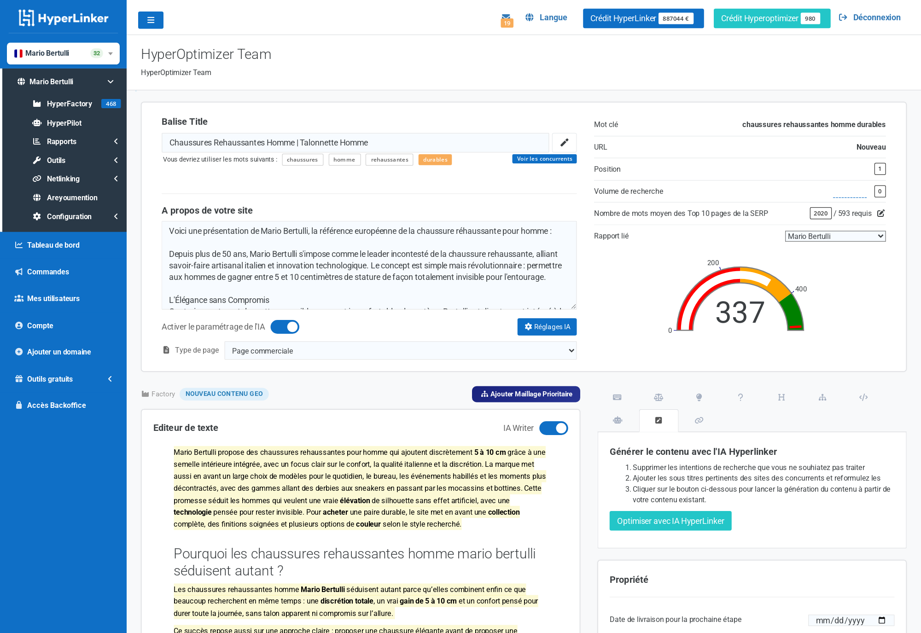921x633 pixels.
Task: Open Tableau de bord from the sidebar
Action: 53,245
